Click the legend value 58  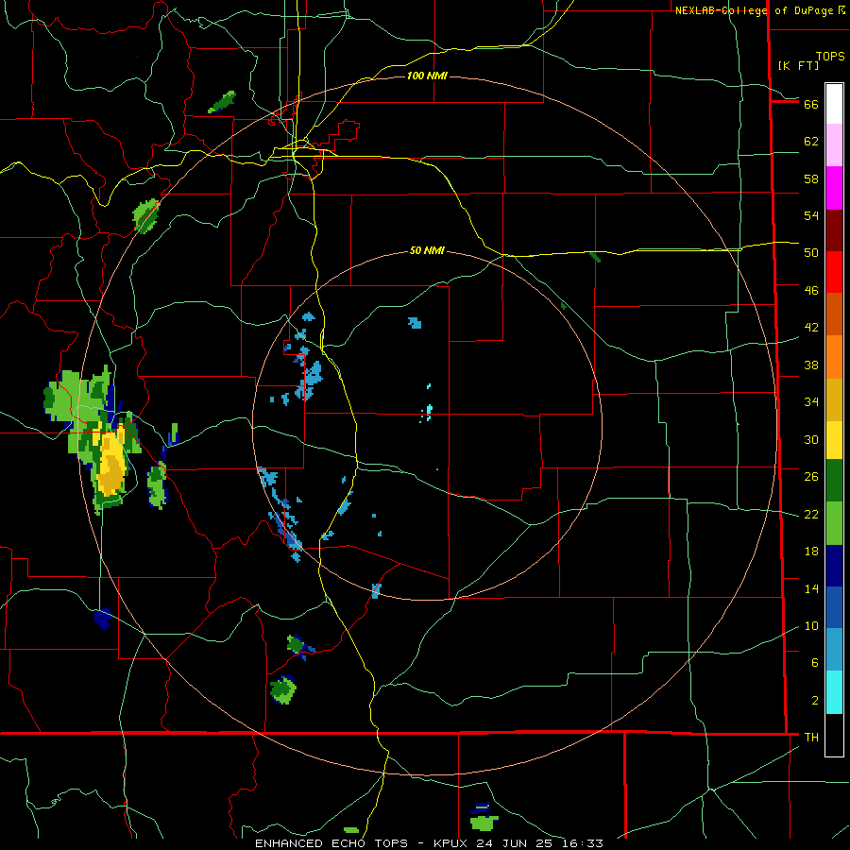pyautogui.click(x=811, y=178)
